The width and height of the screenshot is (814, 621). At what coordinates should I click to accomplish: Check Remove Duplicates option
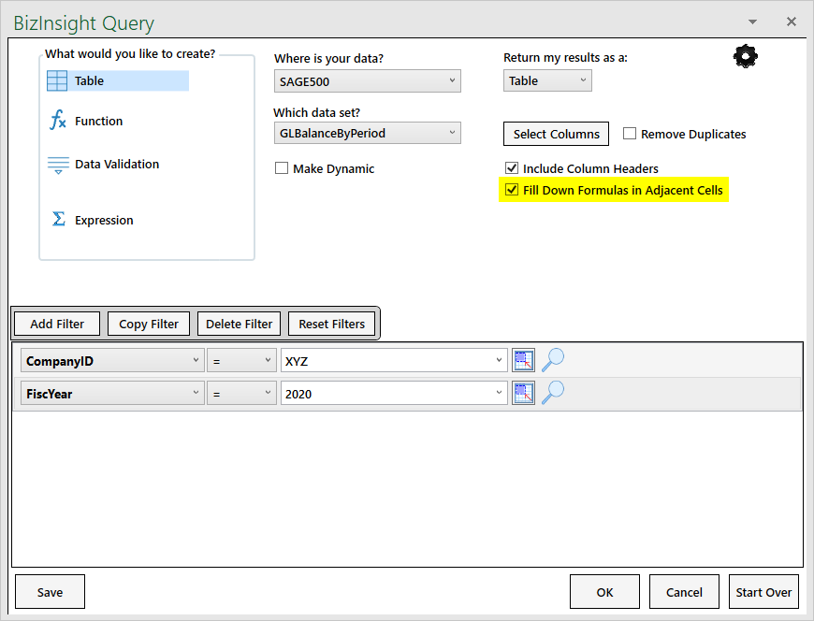click(x=630, y=134)
